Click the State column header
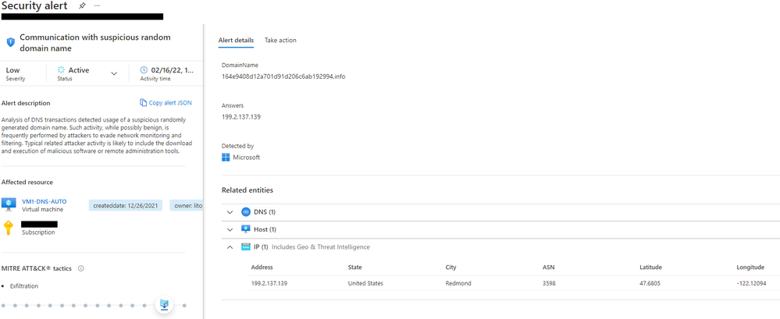 tap(354, 268)
